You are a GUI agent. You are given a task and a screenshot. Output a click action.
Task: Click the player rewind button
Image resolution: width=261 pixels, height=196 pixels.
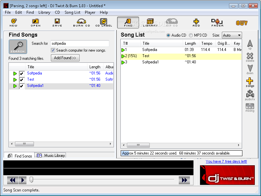13,180
